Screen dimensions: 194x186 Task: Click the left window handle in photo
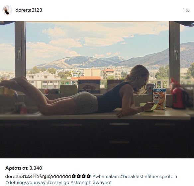(x=19, y=54)
